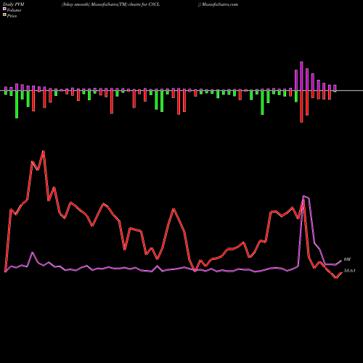Select the longest green bar at chart start
The width and height of the screenshot is (363, 363).
click(17, 105)
